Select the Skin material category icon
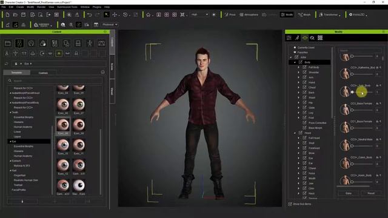This screenshot has width=388, height=218. 43,44
